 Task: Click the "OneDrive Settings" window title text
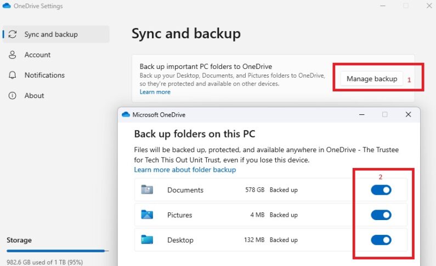(38, 6)
